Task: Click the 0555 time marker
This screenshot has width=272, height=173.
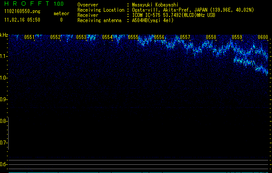Action: click(133, 37)
